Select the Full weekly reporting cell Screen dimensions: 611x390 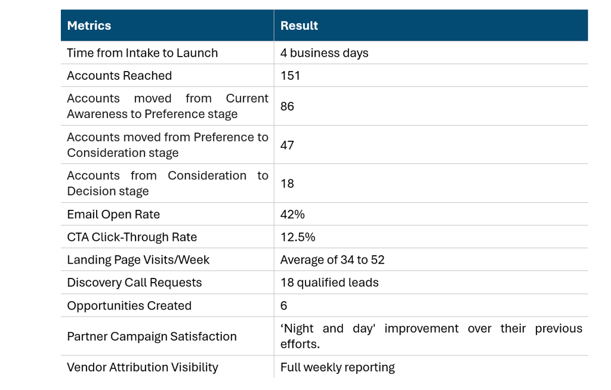point(431,367)
